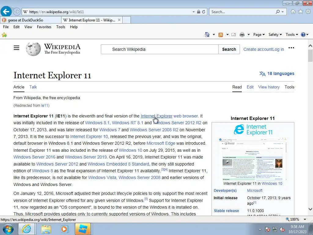This screenshot has width=313, height=235.
Task: Select the Edit tab of the article
Action: tap(250, 87)
